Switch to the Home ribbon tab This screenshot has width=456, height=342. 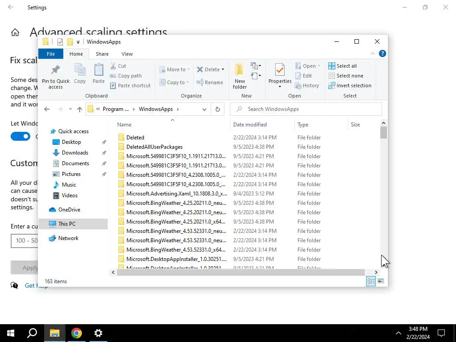tap(76, 54)
